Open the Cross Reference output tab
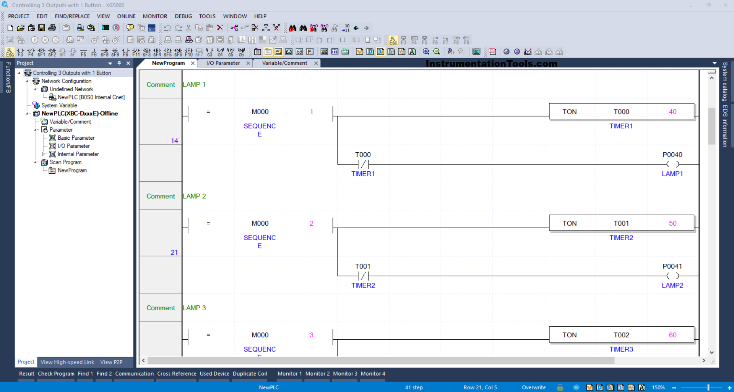 pos(177,374)
